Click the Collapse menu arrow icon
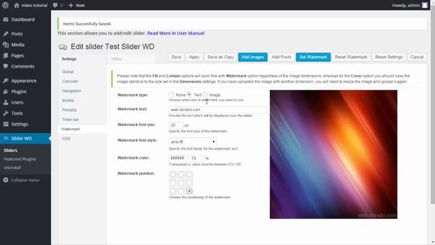Image resolution: width=435 pixels, height=245 pixels. tap(6, 180)
